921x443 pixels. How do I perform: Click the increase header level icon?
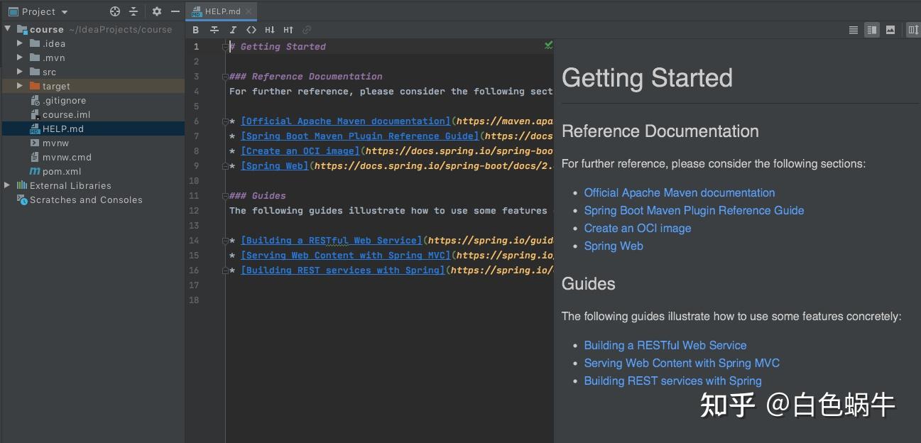[x=288, y=30]
